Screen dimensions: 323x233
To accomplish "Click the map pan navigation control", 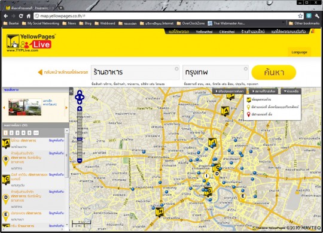I will [80, 97].
